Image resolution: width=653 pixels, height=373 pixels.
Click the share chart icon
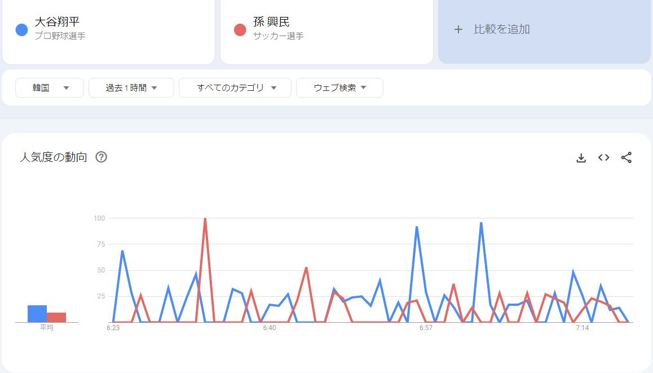click(x=626, y=158)
